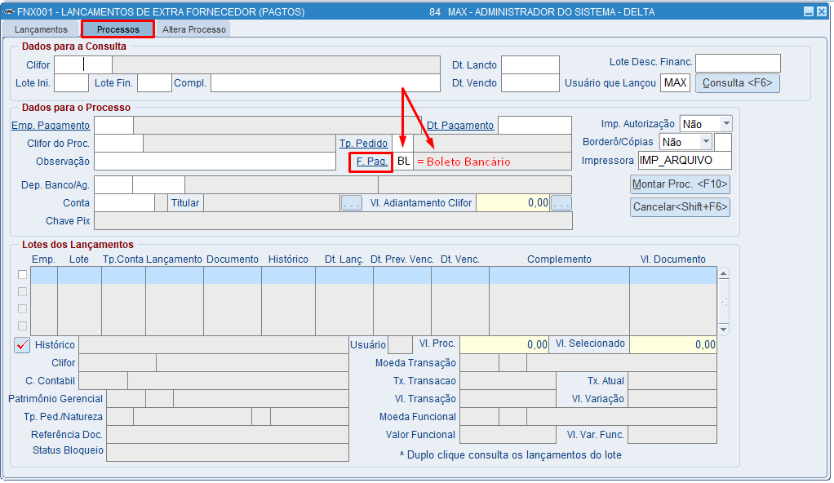The width and height of the screenshot is (834, 483).
Task: Click Montar Proc. <F10> button
Action: pos(680,184)
